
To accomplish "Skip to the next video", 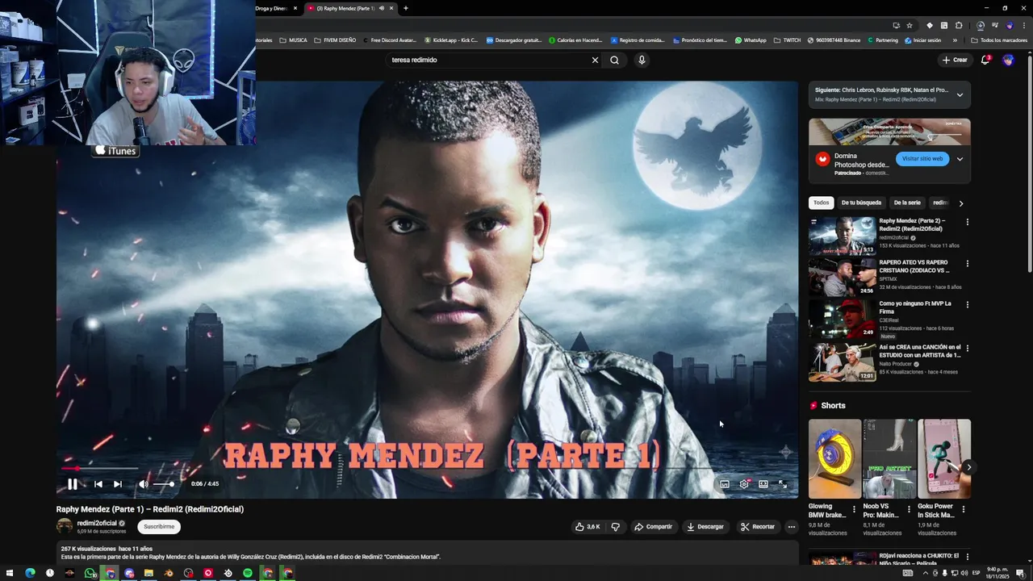I will (x=117, y=484).
